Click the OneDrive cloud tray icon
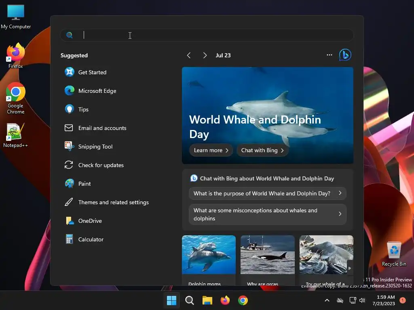Viewport: 414px width, 310px height. tap(340, 300)
